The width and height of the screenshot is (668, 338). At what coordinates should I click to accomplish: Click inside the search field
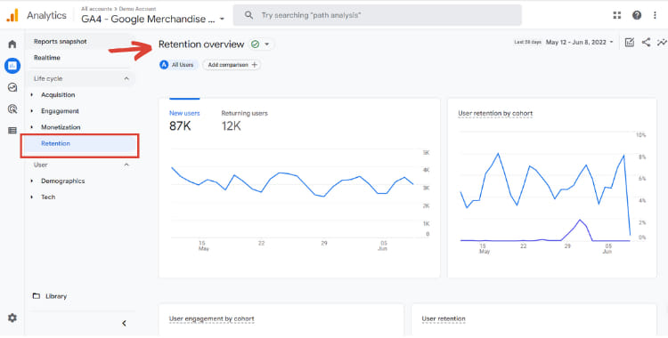(x=377, y=15)
